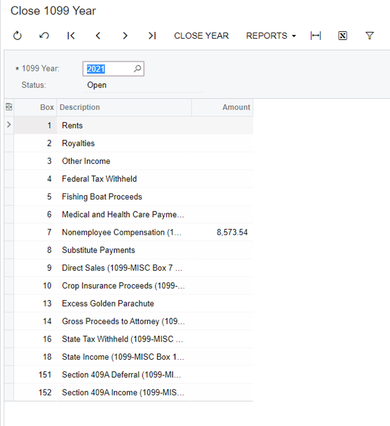Click box number 152 cell
The height and width of the screenshot is (426, 390).
(35, 392)
